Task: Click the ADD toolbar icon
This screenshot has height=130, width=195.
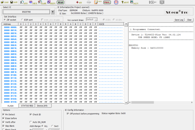Action: (x=79, y=2)
